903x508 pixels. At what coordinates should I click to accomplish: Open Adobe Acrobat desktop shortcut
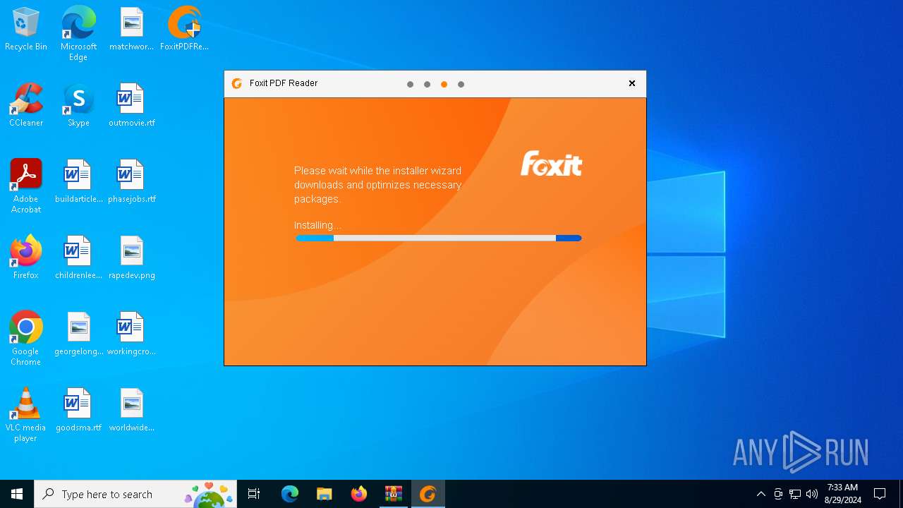pos(26,186)
